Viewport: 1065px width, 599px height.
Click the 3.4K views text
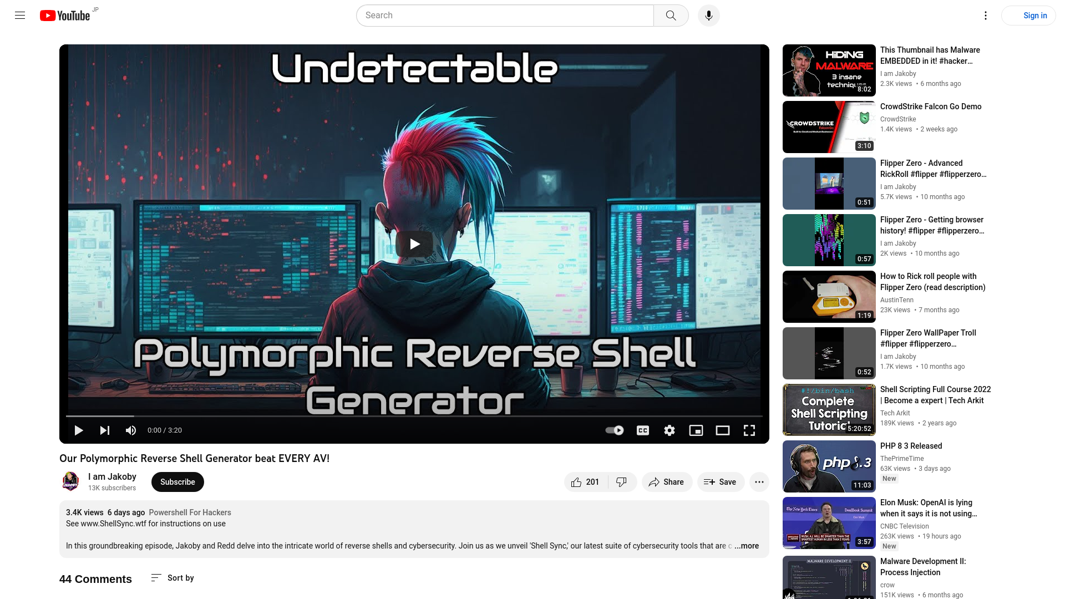coord(85,512)
